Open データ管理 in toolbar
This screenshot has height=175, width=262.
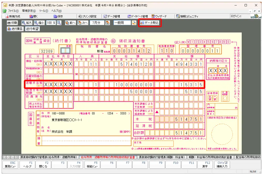coord(112,16)
